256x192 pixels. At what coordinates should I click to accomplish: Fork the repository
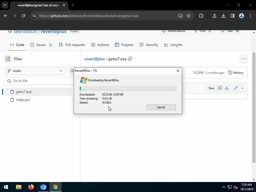tap(203, 31)
